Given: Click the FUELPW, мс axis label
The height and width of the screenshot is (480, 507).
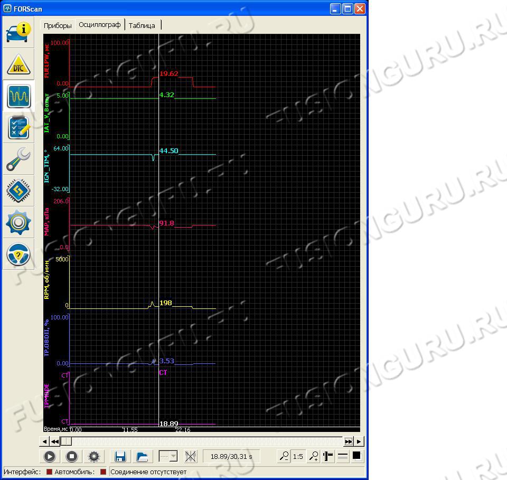Looking at the screenshot, I should [x=47, y=61].
